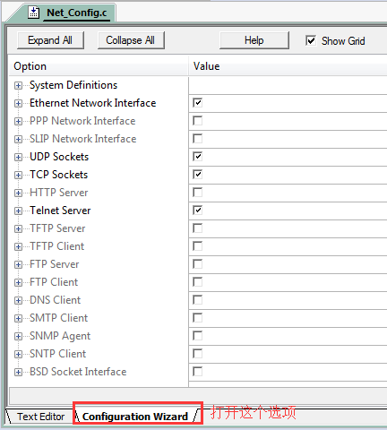Expand the BSD Socket Interface node
The image size is (387, 430).
(18, 373)
